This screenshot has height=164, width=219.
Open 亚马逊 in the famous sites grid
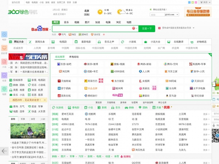pyautogui.click(x=171, y=95)
